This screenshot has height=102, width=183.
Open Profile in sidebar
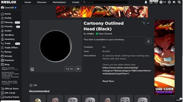[x=6, y=18]
